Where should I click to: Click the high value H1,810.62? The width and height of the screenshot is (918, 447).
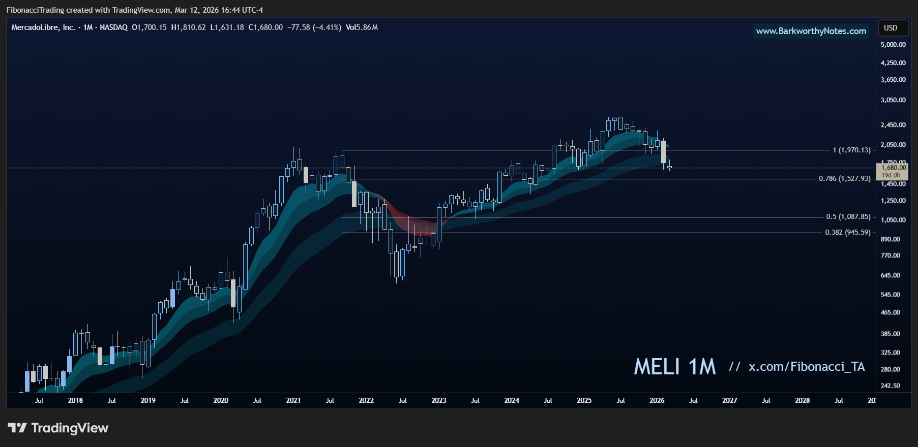click(x=188, y=27)
